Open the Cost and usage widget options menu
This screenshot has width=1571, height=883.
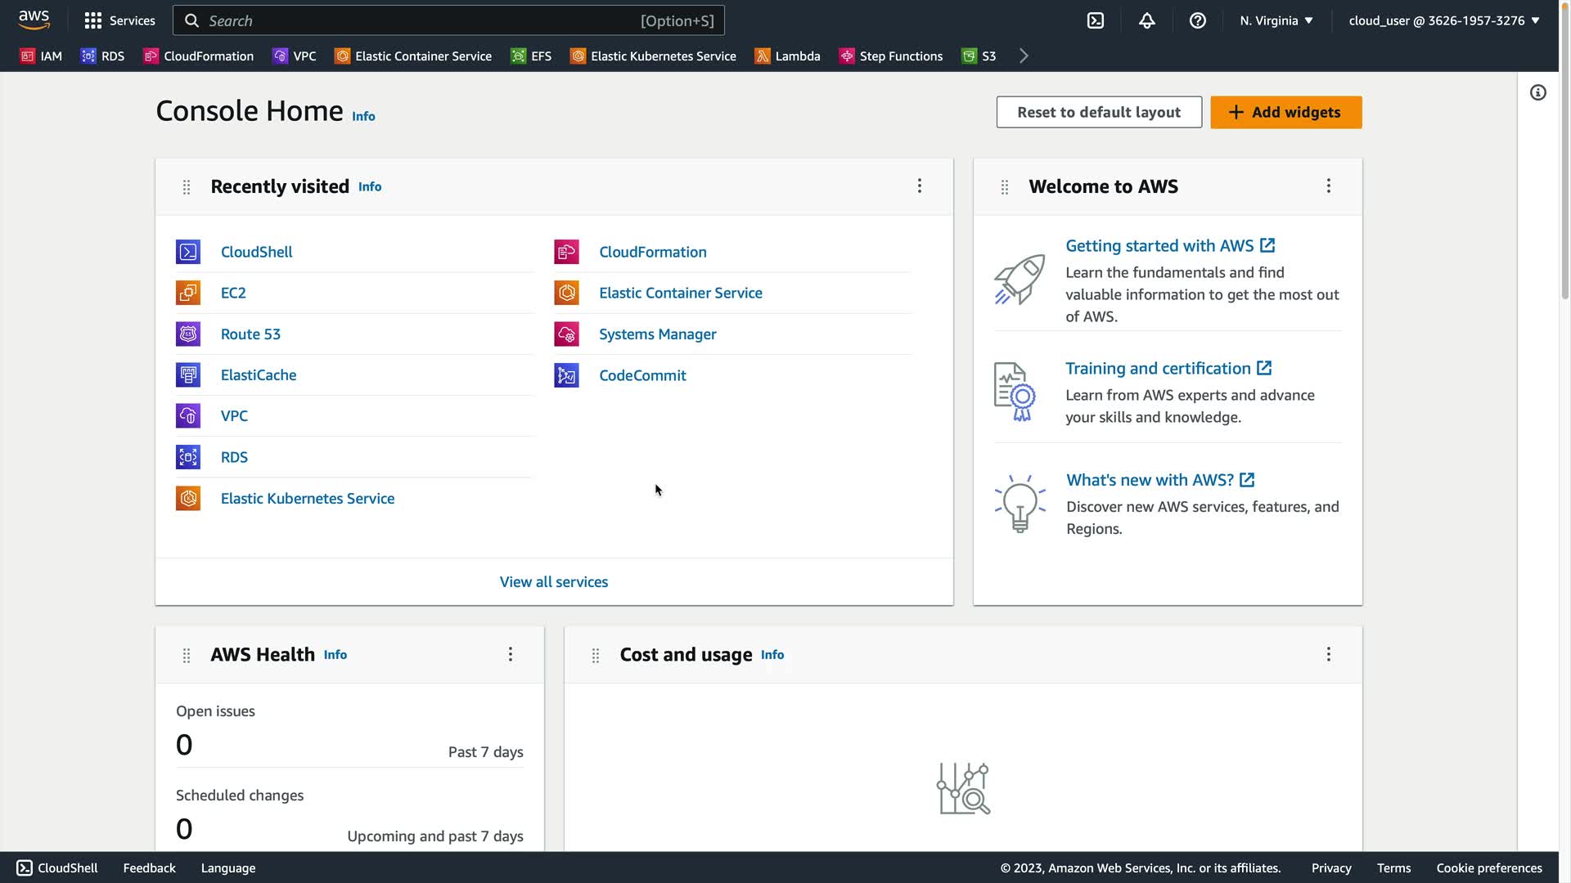1328,654
